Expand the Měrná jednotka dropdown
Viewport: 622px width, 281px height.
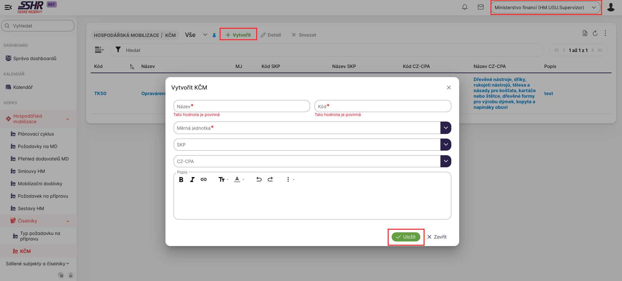(445, 128)
